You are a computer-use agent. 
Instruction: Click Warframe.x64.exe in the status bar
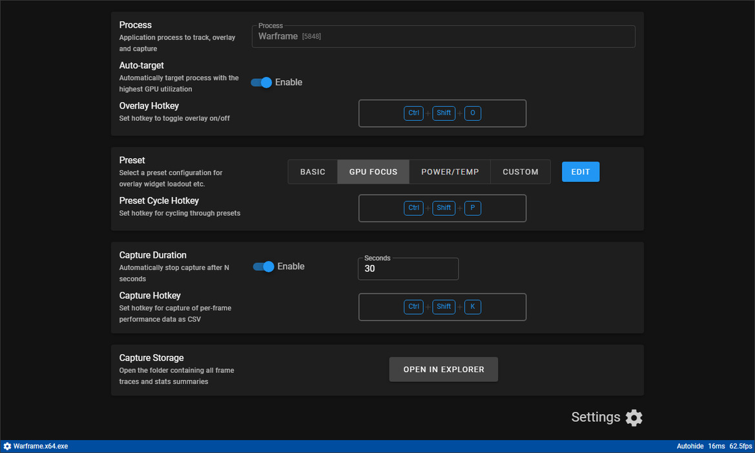point(41,447)
